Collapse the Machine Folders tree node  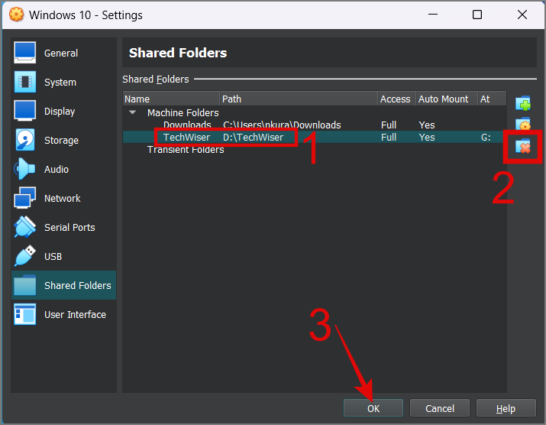[132, 112]
